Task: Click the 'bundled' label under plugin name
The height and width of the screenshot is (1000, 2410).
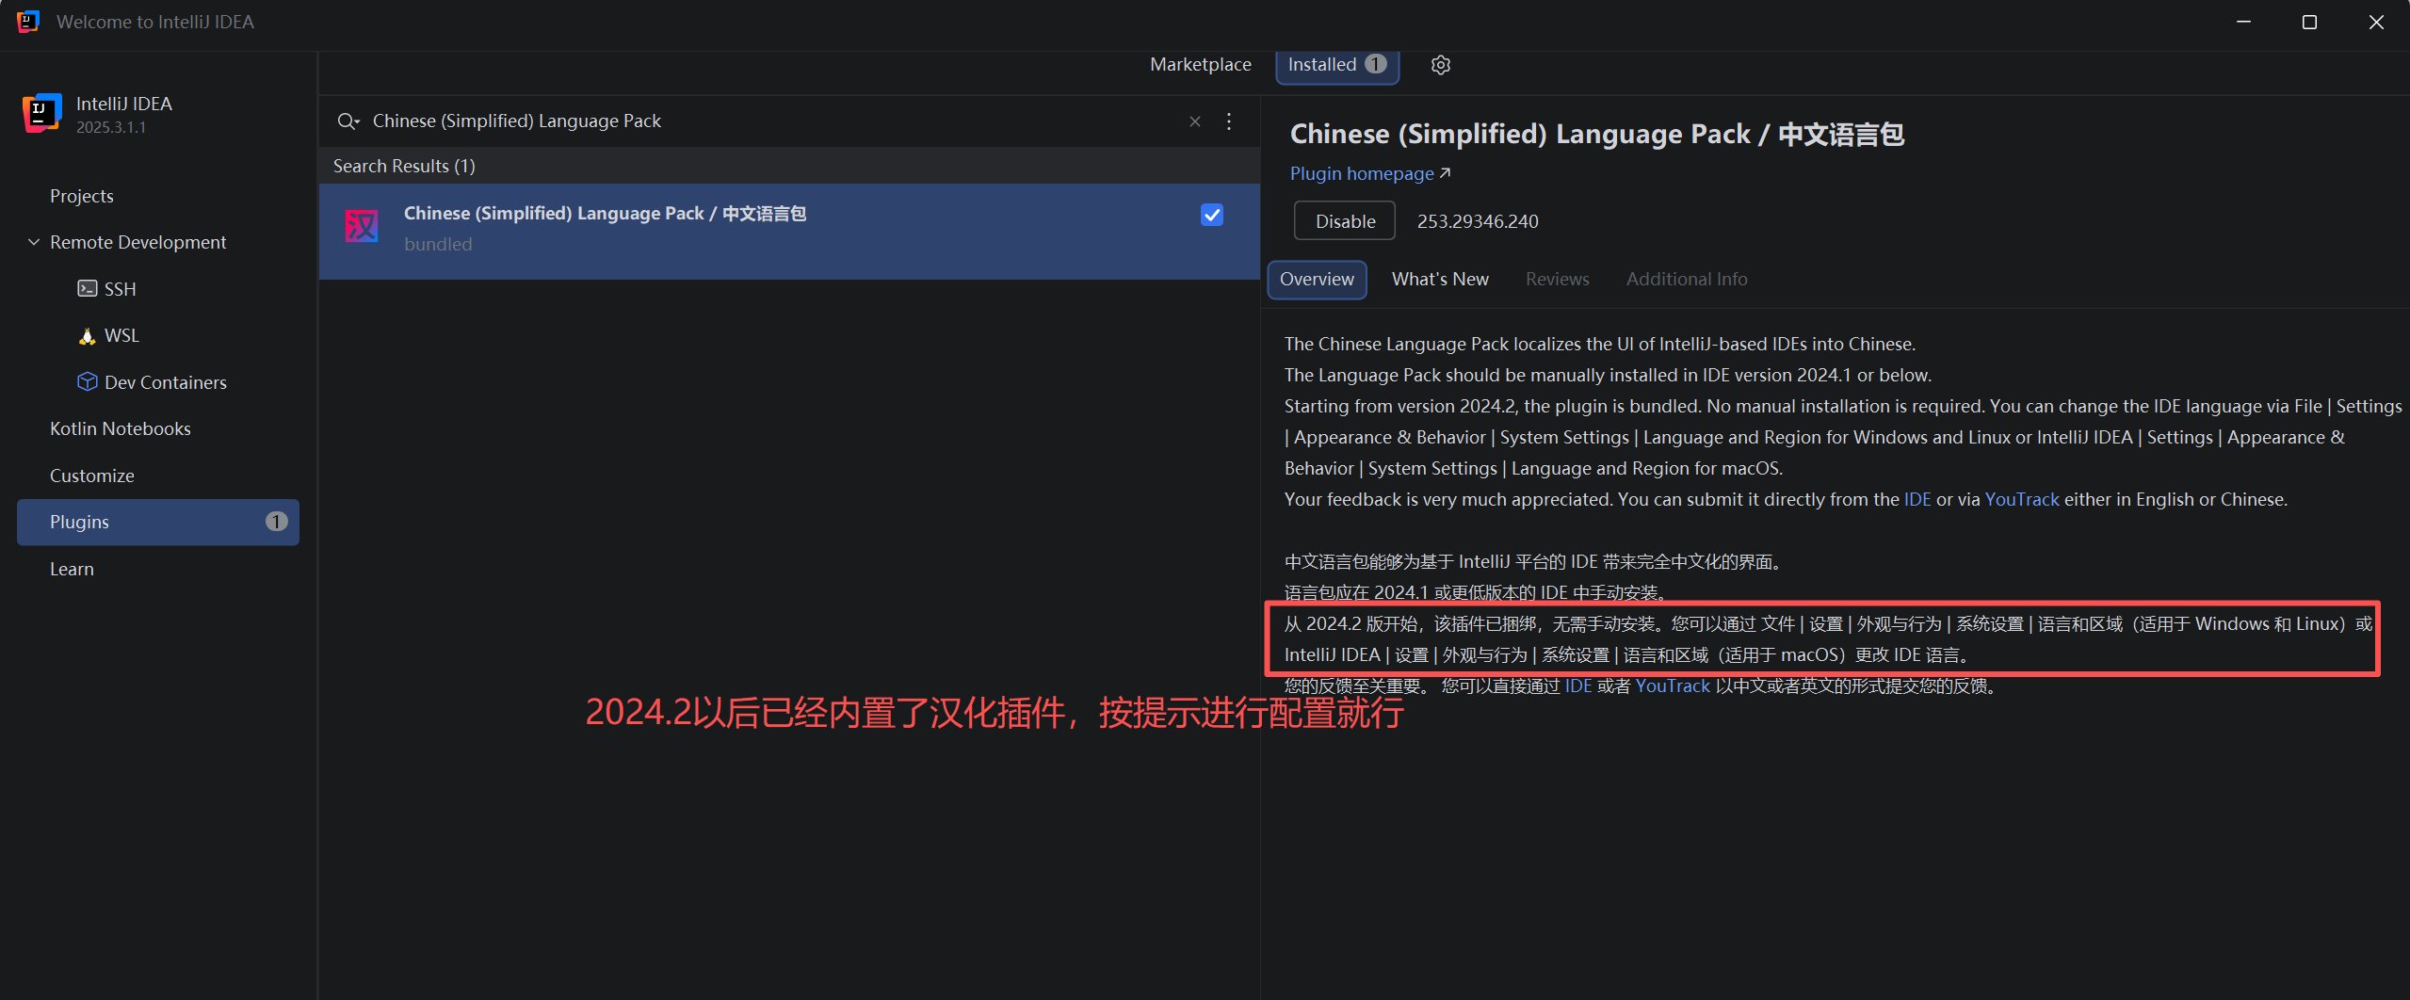Action: click(x=438, y=245)
